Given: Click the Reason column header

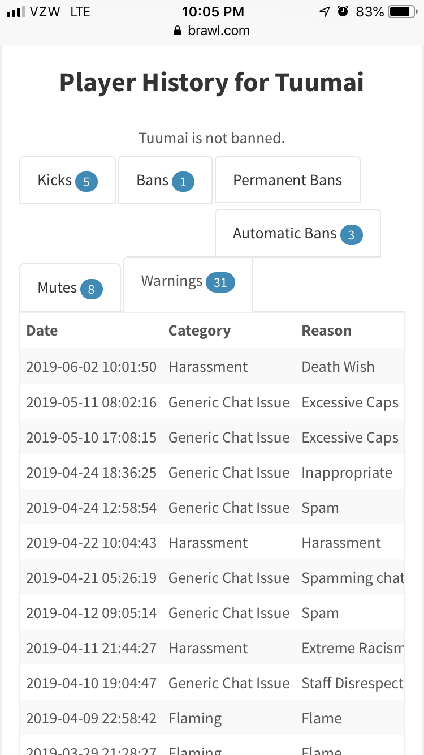Looking at the screenshot, I should point(326,331).
